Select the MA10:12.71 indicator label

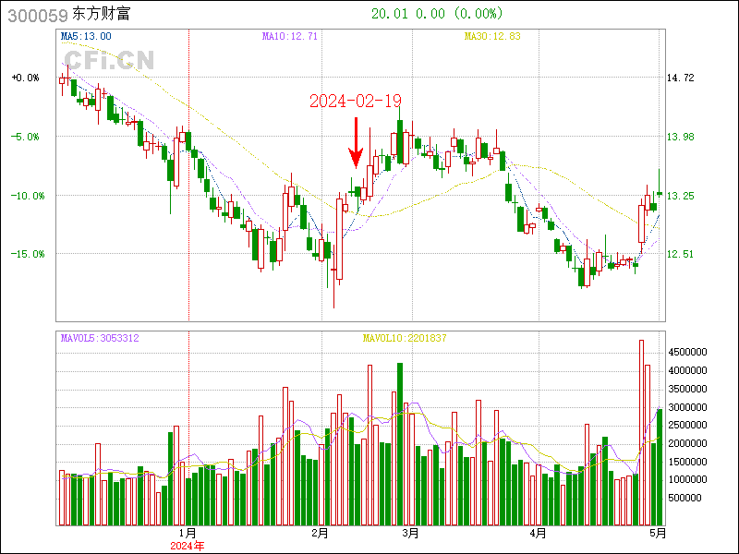coord(289,36)
